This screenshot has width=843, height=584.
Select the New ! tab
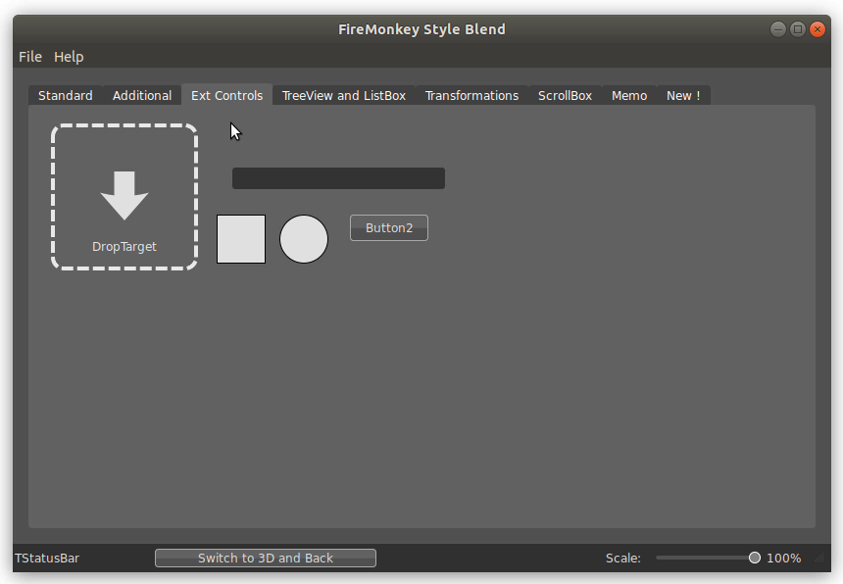[x=683, y=96]
